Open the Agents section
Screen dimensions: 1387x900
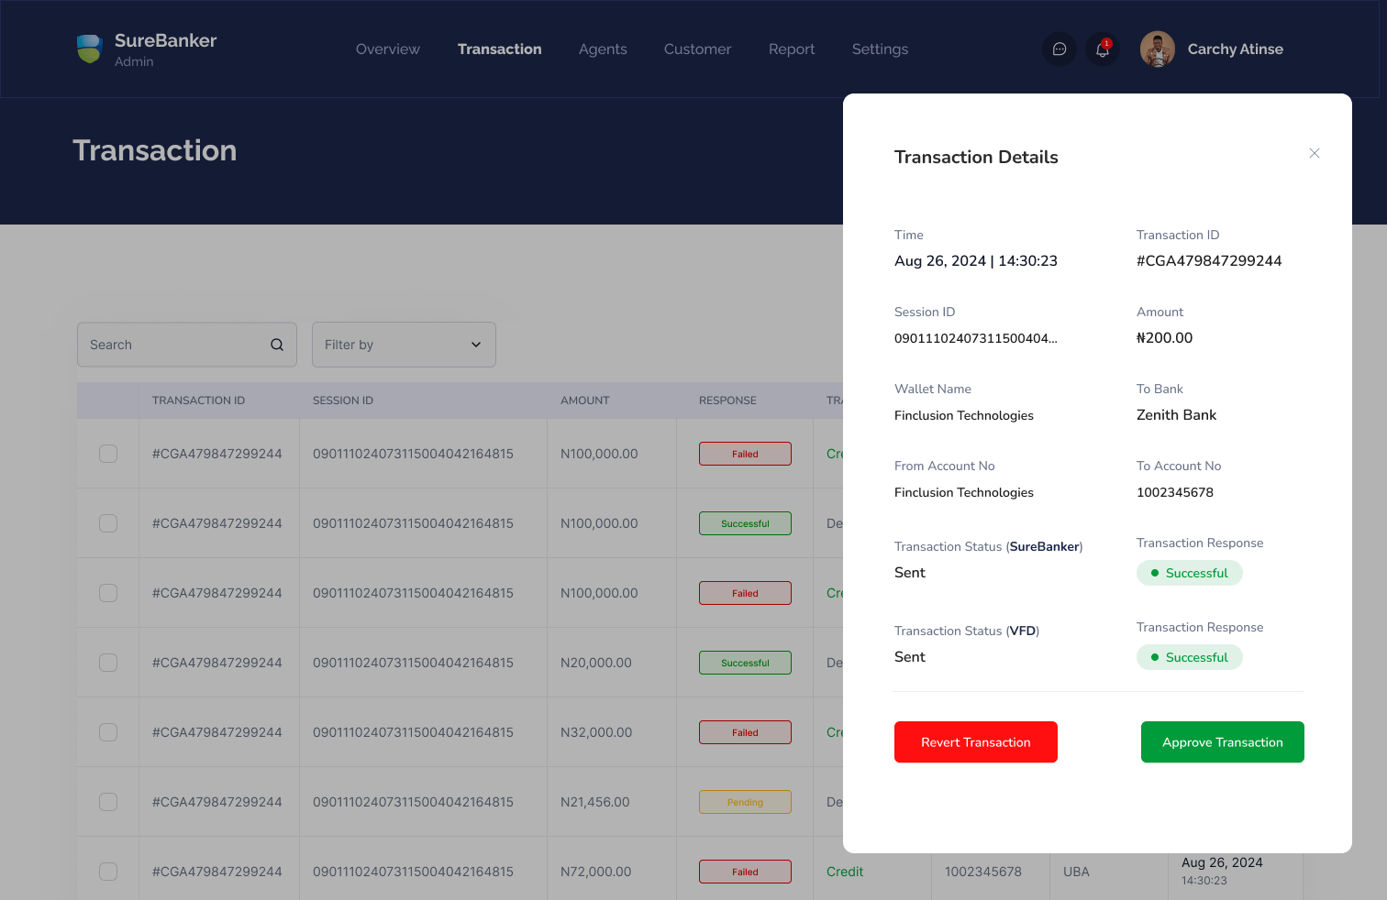[x=603, y=49]
